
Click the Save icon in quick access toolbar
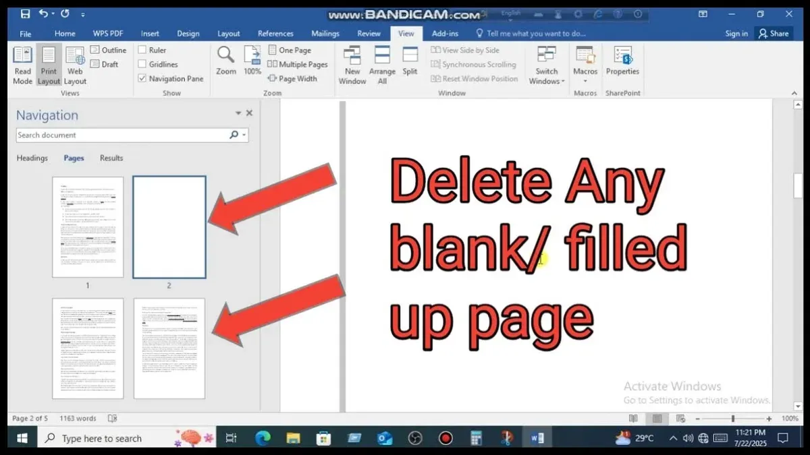pos(25,13)
